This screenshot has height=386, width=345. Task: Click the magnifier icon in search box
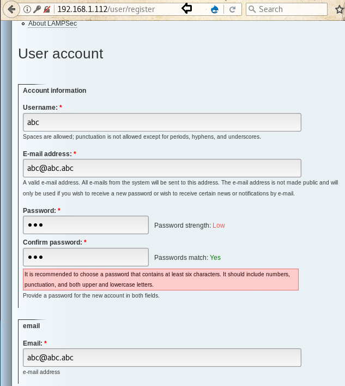click(252, 9)
